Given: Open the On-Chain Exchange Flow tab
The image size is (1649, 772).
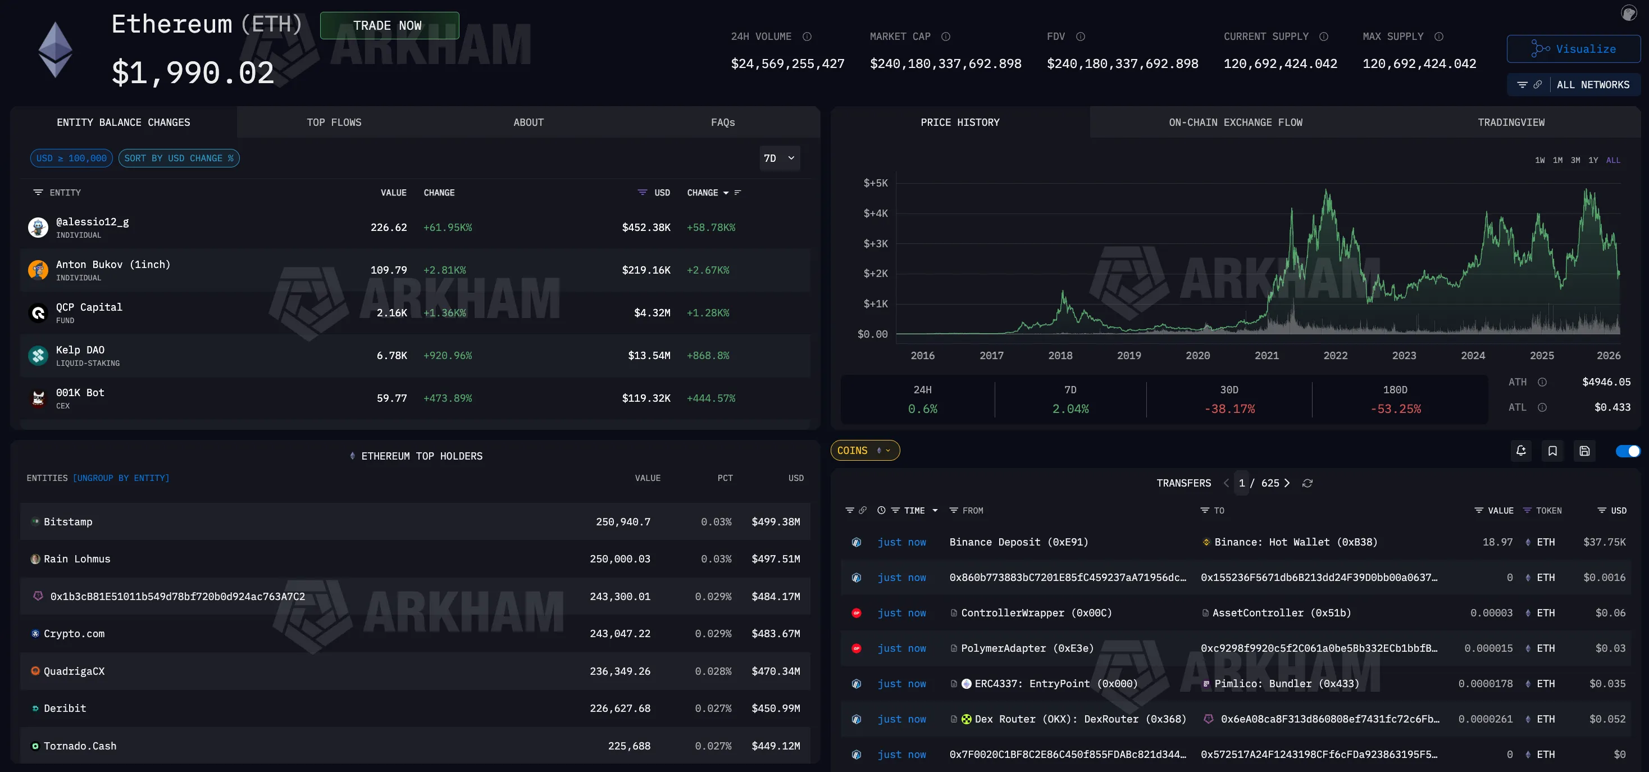Looking at the screenshot, I should [x=1235, y=122].
